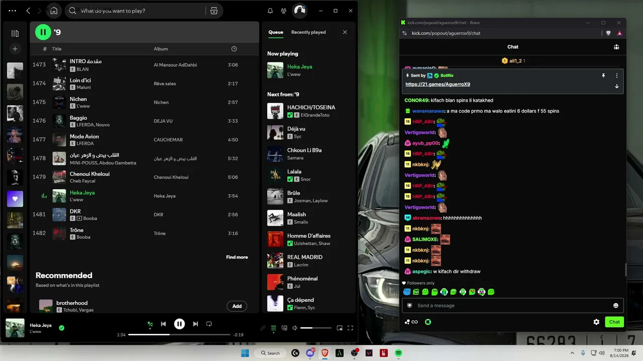Open Connect to a device icon
The image size is (643, 361).
284,328
